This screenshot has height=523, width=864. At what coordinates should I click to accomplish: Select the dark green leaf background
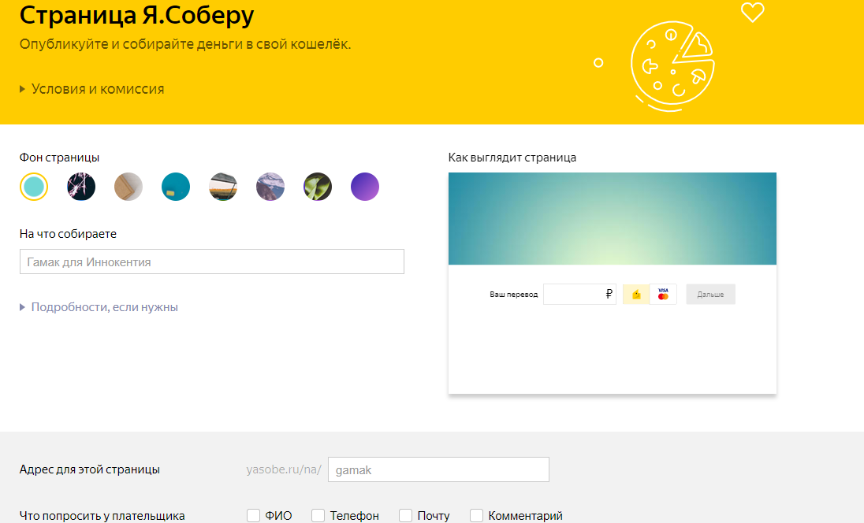click(318, 187)
